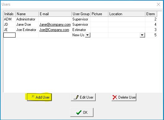Select the ADM initials cell
This screenshot has height=120, width=164.
(9, 19)
